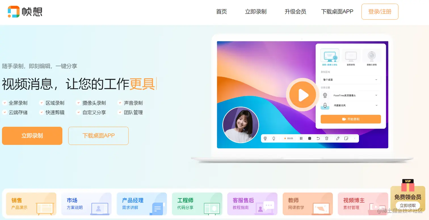Image resolution: width=429 pixels, height=220 pixels.
Task: Open the 销售 产品演示 category card
Action: pyautogui.click(x=31, y=204)
